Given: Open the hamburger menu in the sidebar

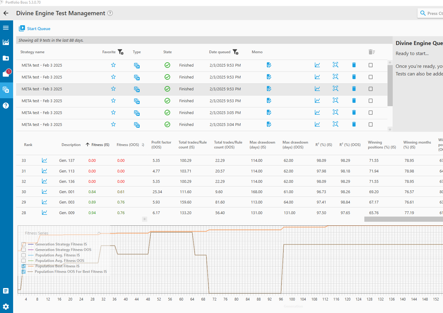Looking at the screenshot, I should pos(6,28).
